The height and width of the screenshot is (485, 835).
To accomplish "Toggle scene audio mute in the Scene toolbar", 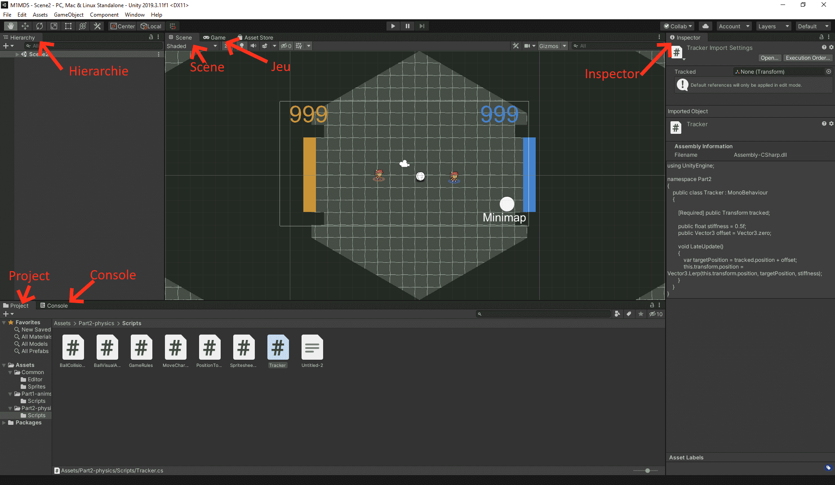I will coord(253,46).
